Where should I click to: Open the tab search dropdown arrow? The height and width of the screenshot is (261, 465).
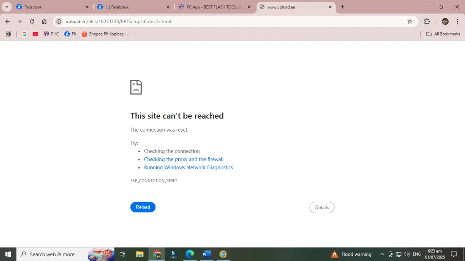tap(7, 7)
